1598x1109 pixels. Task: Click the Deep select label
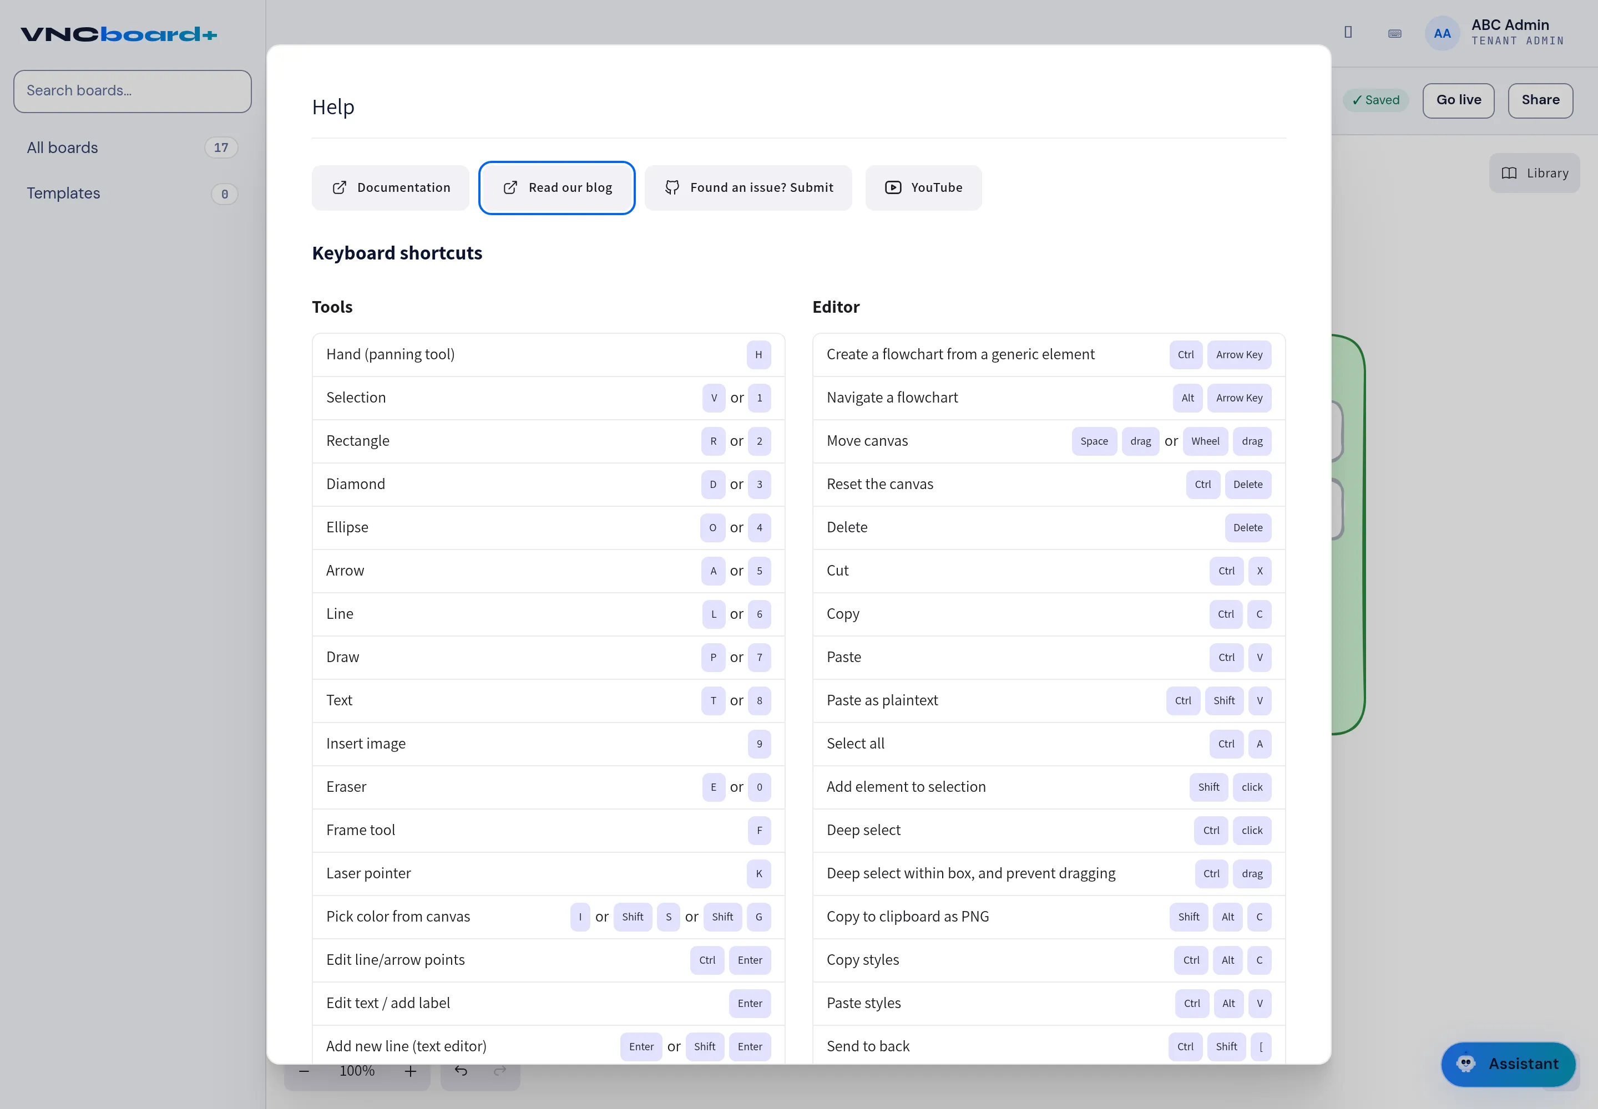pos(863,830)
